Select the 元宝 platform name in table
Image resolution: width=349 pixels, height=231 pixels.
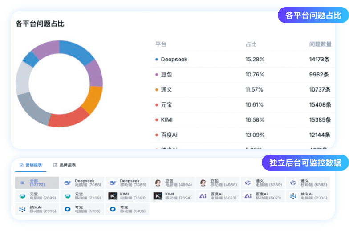(x=166, y=105)
